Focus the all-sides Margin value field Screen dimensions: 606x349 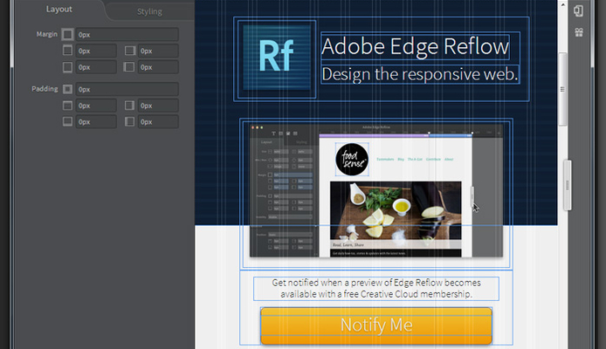coord(127,34)
